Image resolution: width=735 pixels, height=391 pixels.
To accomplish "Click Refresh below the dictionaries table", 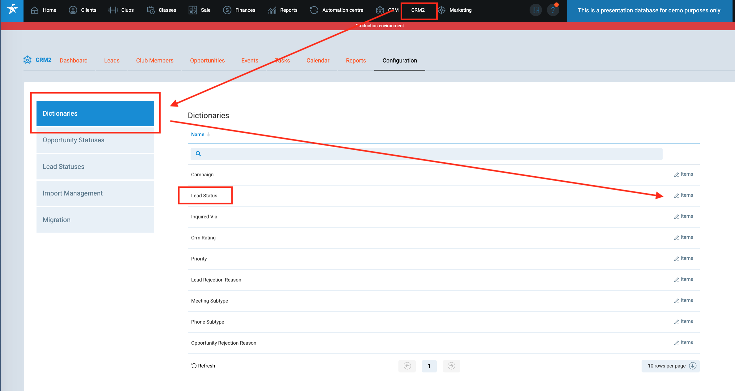I will [x=203, y=366].
